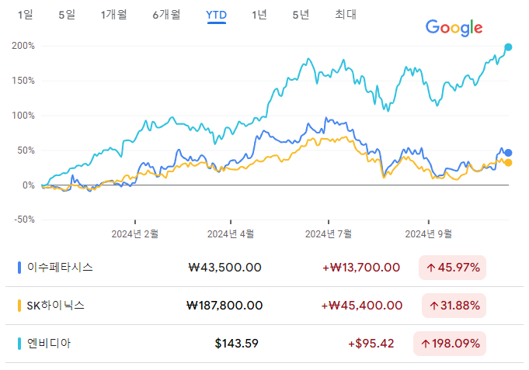Click the ₩43,500.00 price
Screen dimensions: 529x370
[x=224, y=268]
